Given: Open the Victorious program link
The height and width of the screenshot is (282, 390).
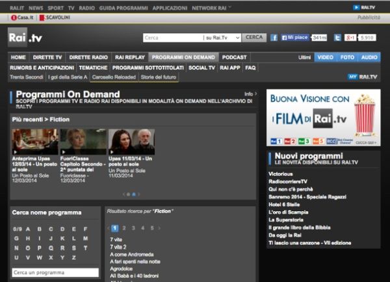Looking at the screenshot, I should coord(283,174).
